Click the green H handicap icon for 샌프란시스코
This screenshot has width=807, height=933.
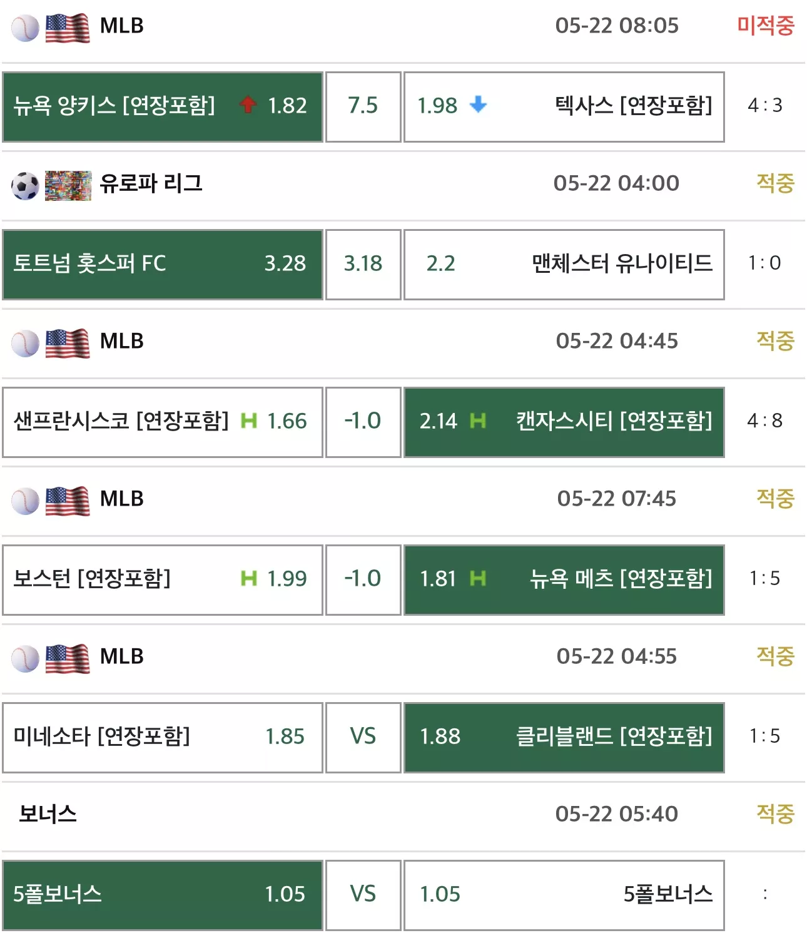point(249,421)
